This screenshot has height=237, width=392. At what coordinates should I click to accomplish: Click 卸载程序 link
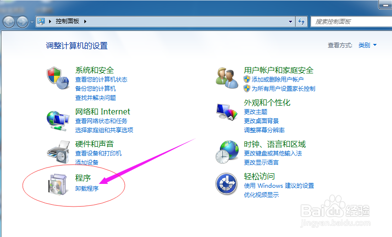pyautogui.click(x=87, y=188)
